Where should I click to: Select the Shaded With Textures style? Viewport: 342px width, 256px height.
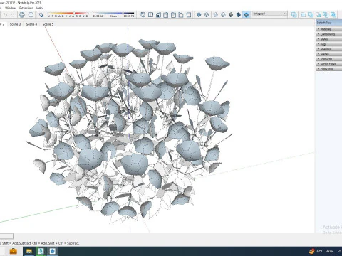(239, 15)
